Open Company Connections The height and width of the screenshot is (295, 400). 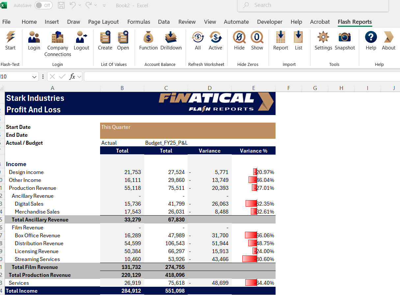pos(58,37)
